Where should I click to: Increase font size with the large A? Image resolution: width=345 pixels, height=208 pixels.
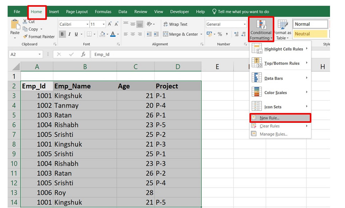tap(110, 24)
